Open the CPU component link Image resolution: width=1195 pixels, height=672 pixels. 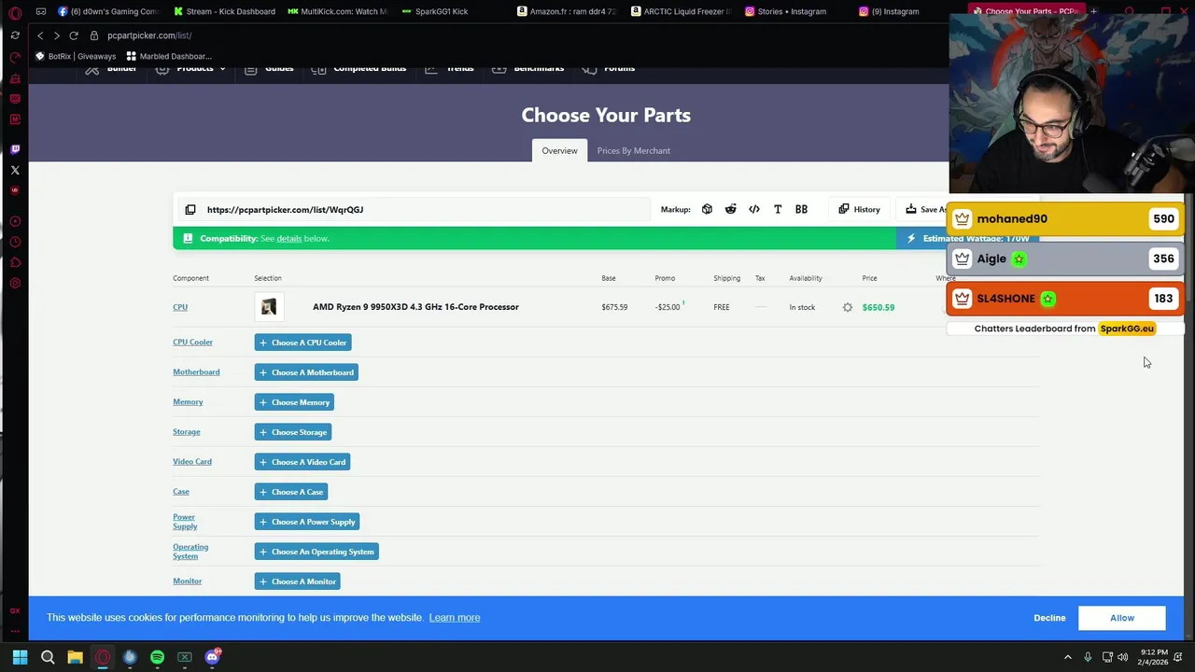[x=180, y=307]
